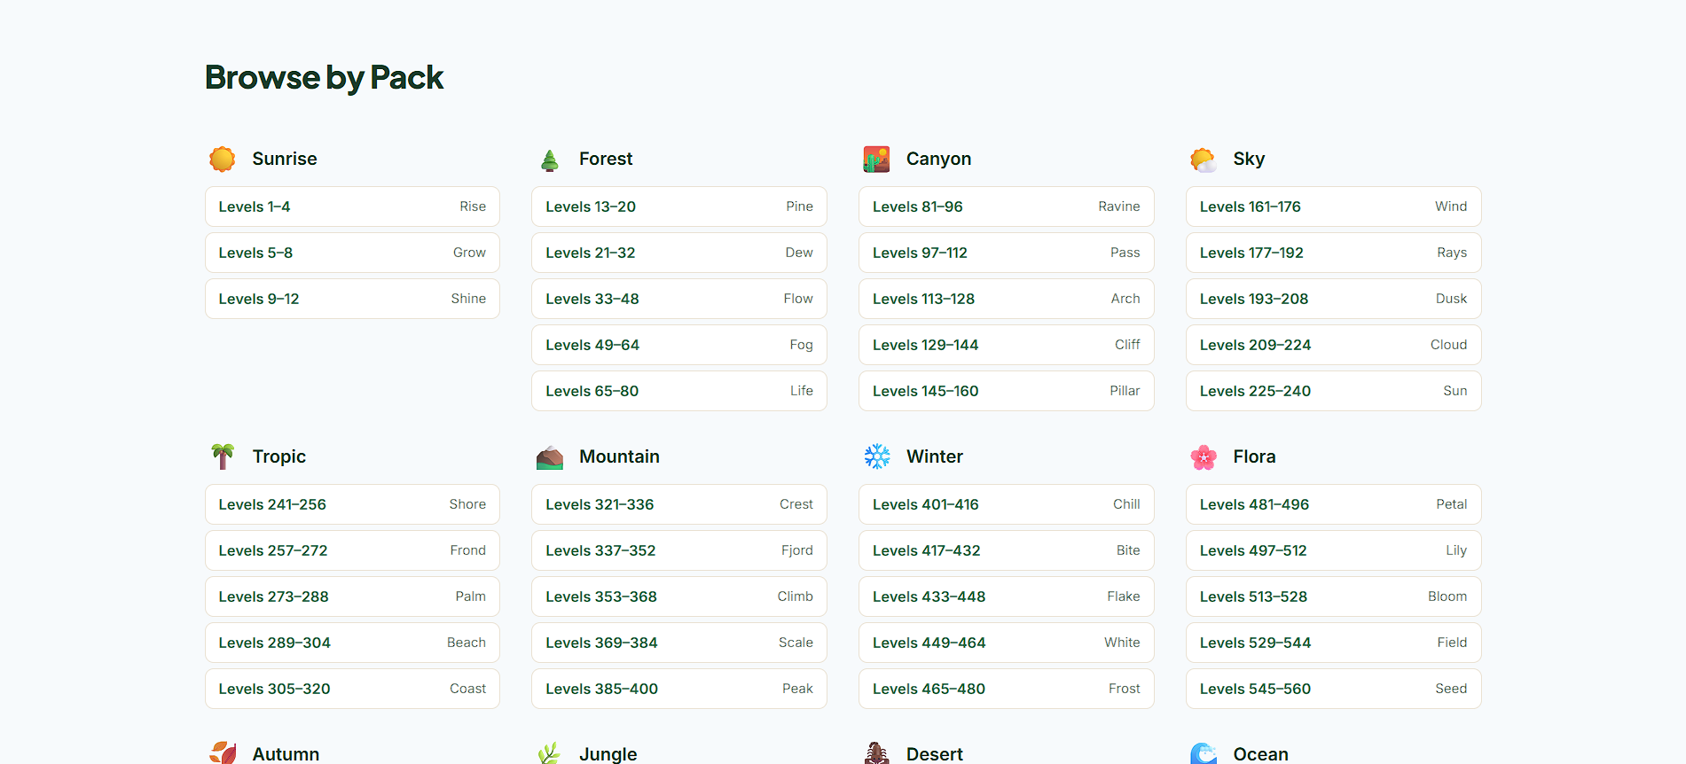
Task: Choose Levels 257–272 Frond
Action: (x=352, y=550)
